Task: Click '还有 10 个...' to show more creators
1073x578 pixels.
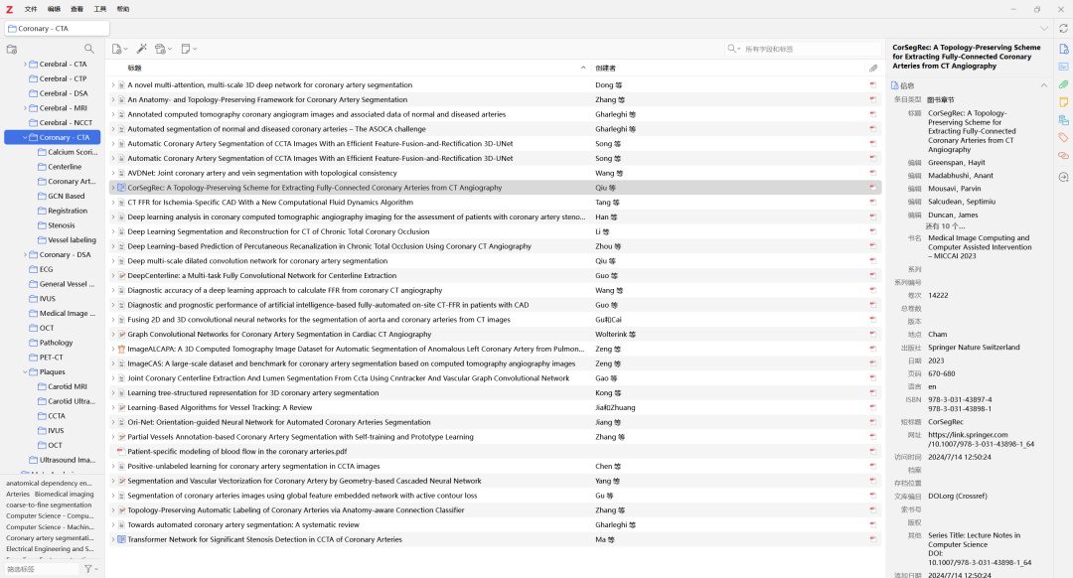Action: click(x=945, y=226)
